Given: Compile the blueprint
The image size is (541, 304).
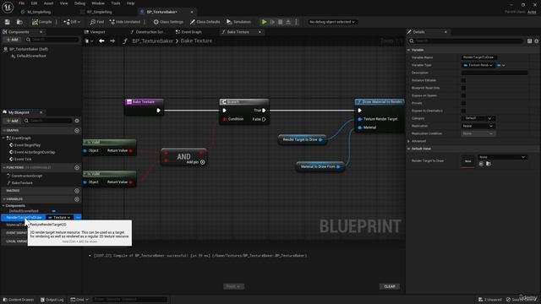Looking at the screenshot, I should (42, 22).
